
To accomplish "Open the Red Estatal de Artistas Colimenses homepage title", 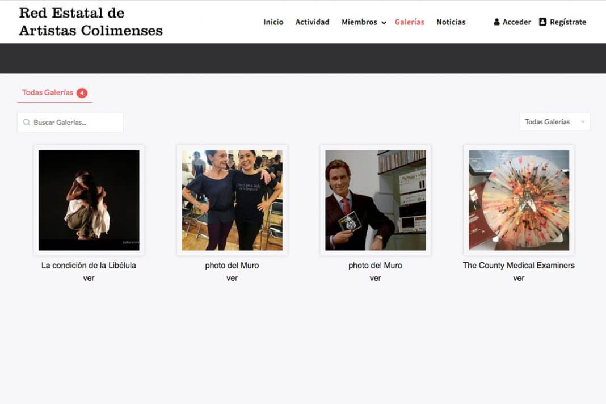I will pyautogui.click(x=91, y=22).
